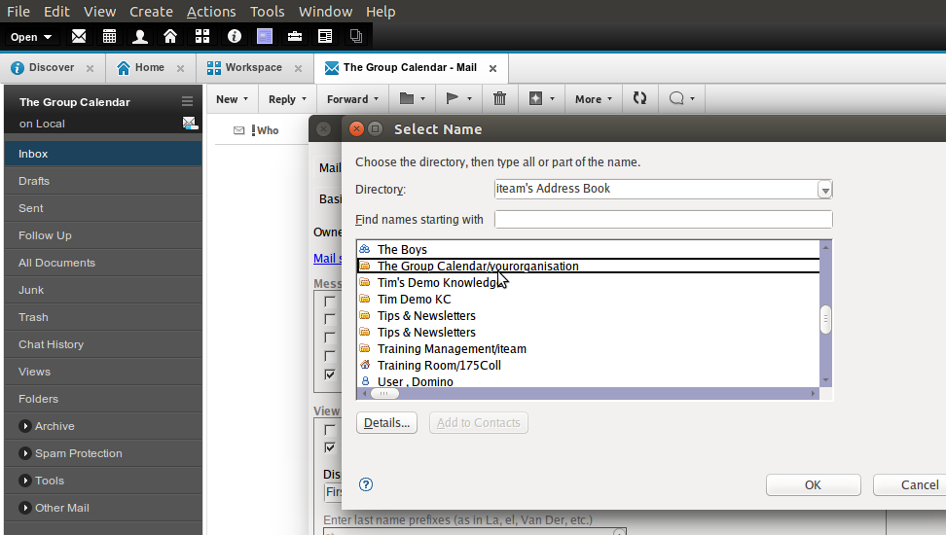
Task: Open Calendar from the top icon bar
Action: click(x=109, y=37)
